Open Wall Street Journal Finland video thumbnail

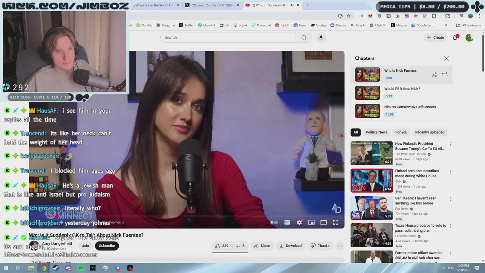point(372,153)
